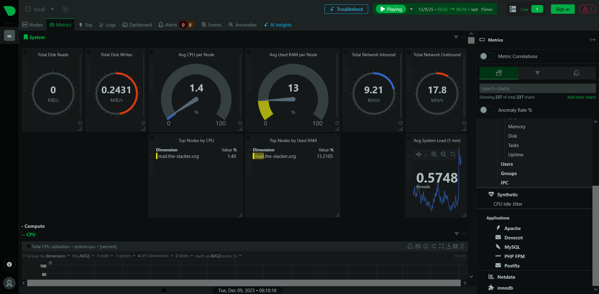The width and height of the screenshot is (599, 294).
Task: Click the Search charts input field
Action: tap(537, 88)
